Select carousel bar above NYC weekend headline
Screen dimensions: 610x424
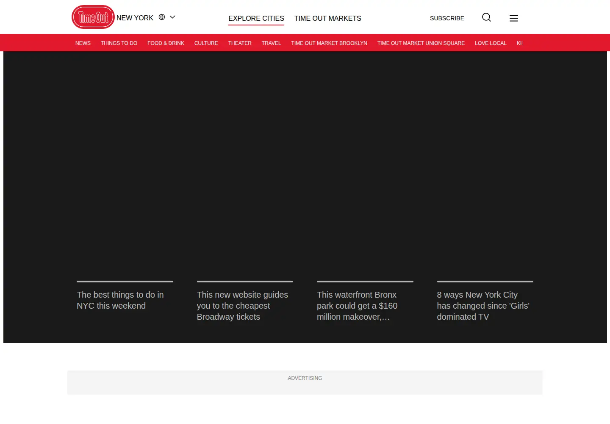click(x=125, y=281)
